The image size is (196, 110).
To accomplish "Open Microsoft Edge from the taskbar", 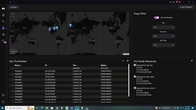I will pos(42,108).
